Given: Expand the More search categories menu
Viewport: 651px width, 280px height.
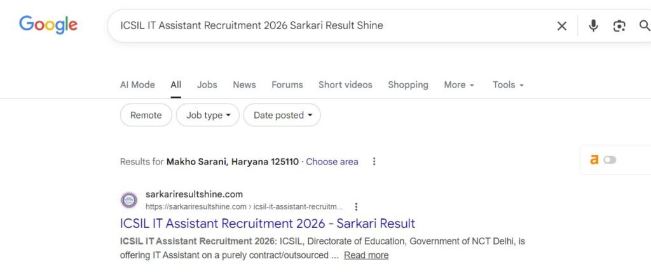Looking at the screenshot, I should point(459,85).
